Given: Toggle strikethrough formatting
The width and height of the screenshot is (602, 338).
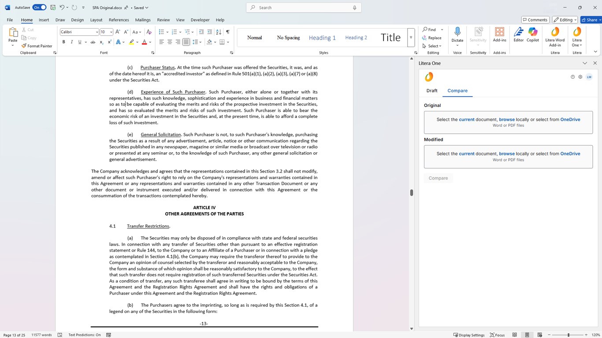Looking at the screenshot, I should coord(93,42).
